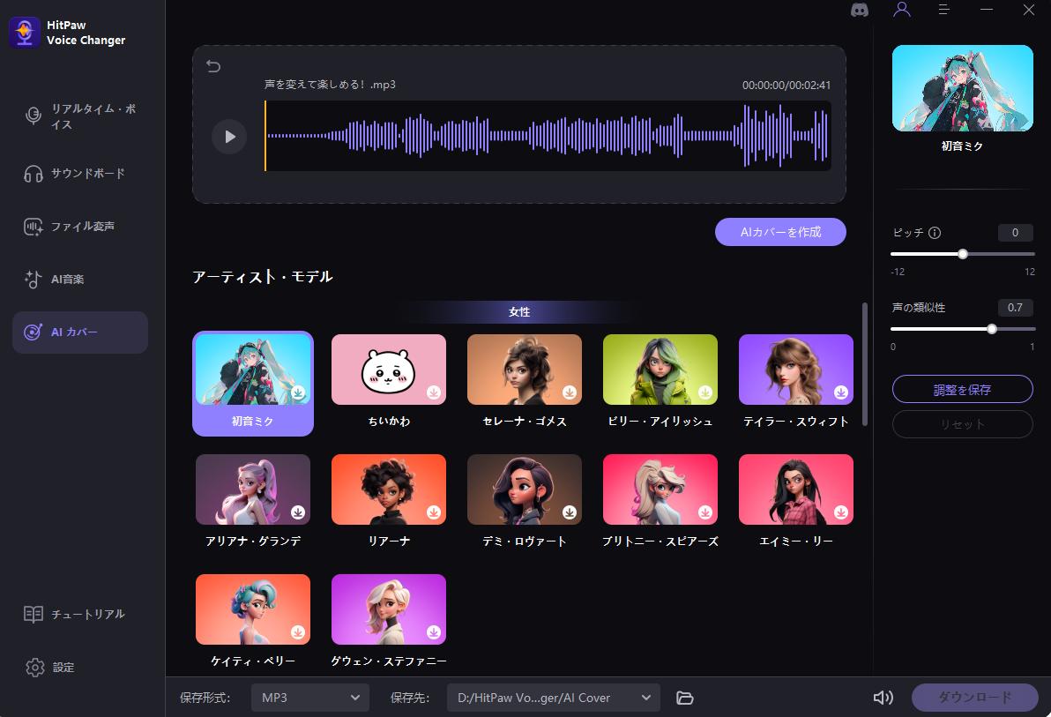The height and width of the screenshot is (717, 1051).
Task: Select the リアーナ model thumbnail
Action: (389, 489)
